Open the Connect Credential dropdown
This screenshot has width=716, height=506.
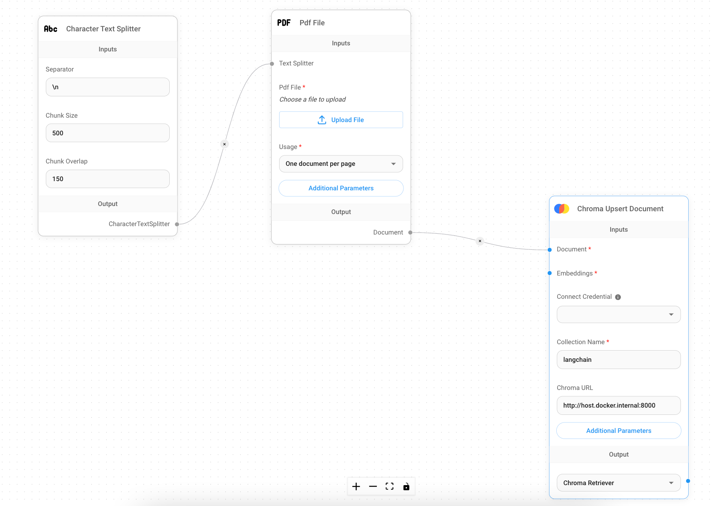[x=619, y=314]
